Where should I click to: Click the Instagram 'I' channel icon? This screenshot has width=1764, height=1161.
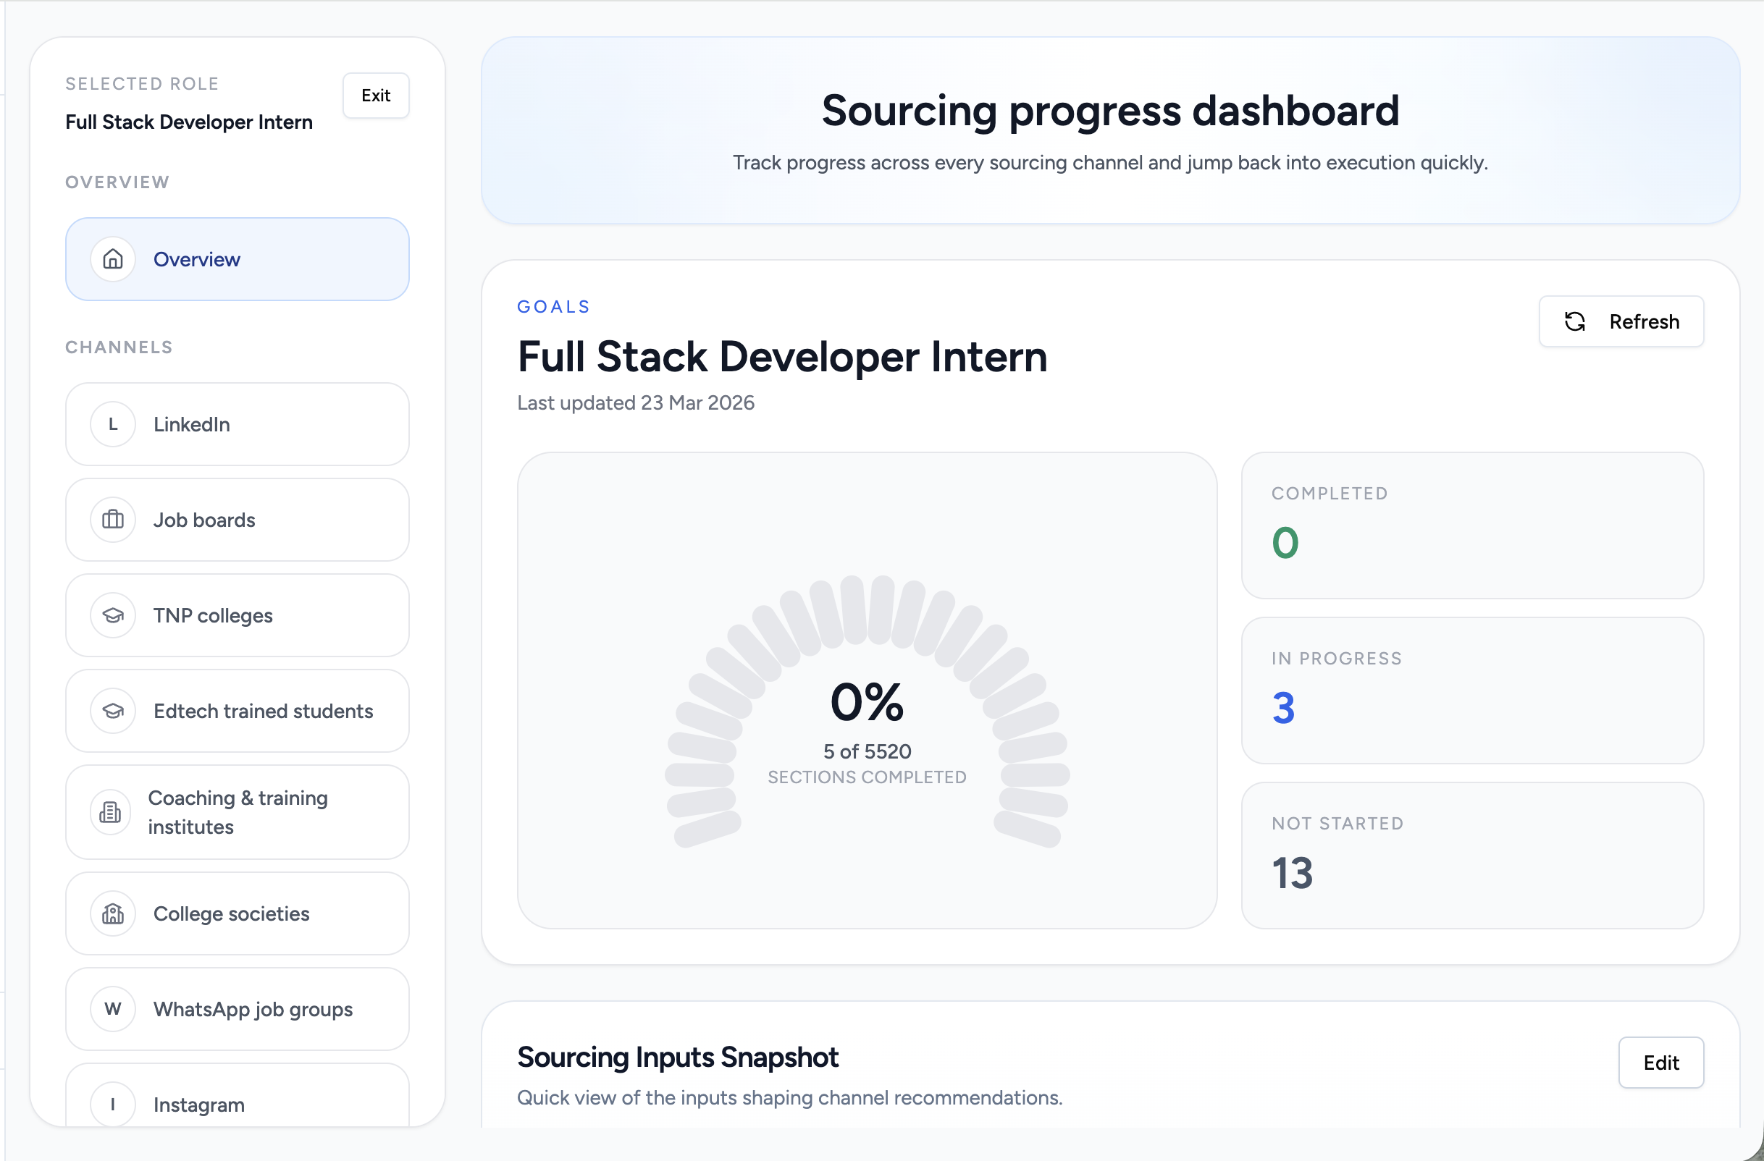click(x=113, y=1105)
